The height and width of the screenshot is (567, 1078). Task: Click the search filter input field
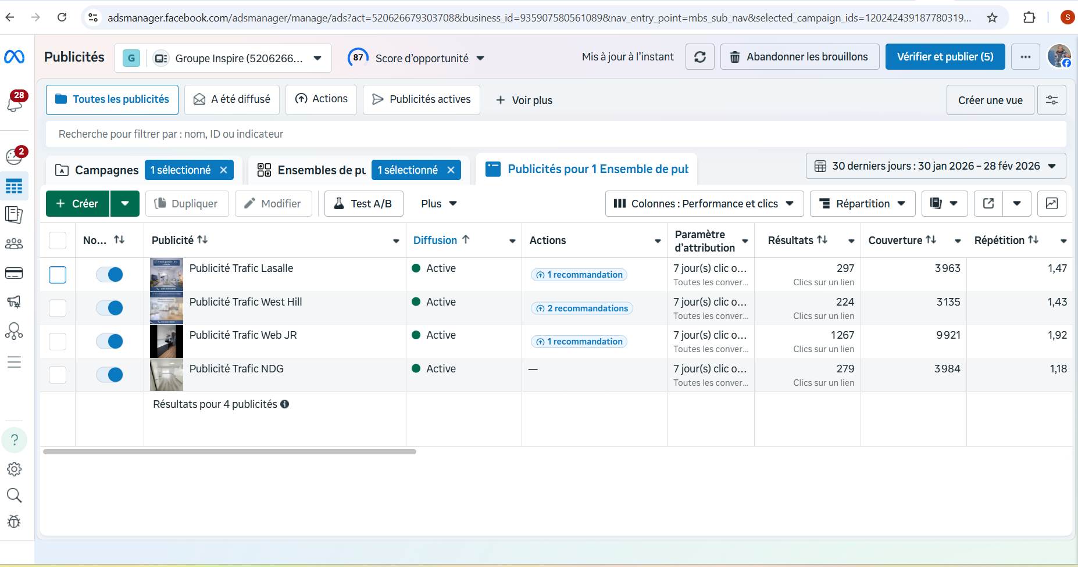coord(555,134)
